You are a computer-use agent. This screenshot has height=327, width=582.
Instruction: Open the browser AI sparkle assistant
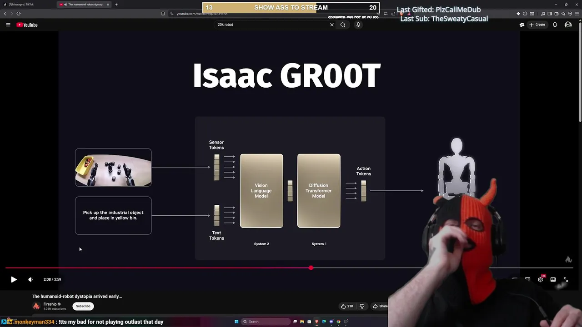pyautogui.click(x=563, y=14)
